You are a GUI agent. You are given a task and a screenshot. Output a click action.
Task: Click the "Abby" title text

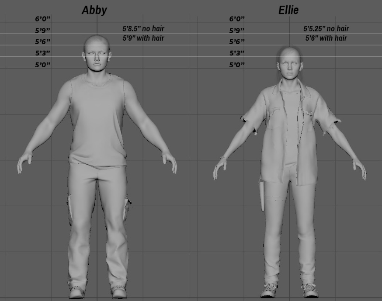point(94,10)
